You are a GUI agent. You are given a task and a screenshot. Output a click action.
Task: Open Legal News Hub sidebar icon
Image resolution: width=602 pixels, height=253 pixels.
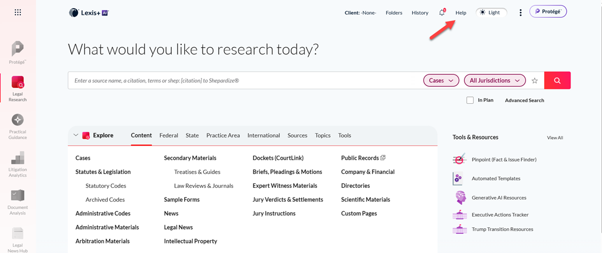coord(18,240)
